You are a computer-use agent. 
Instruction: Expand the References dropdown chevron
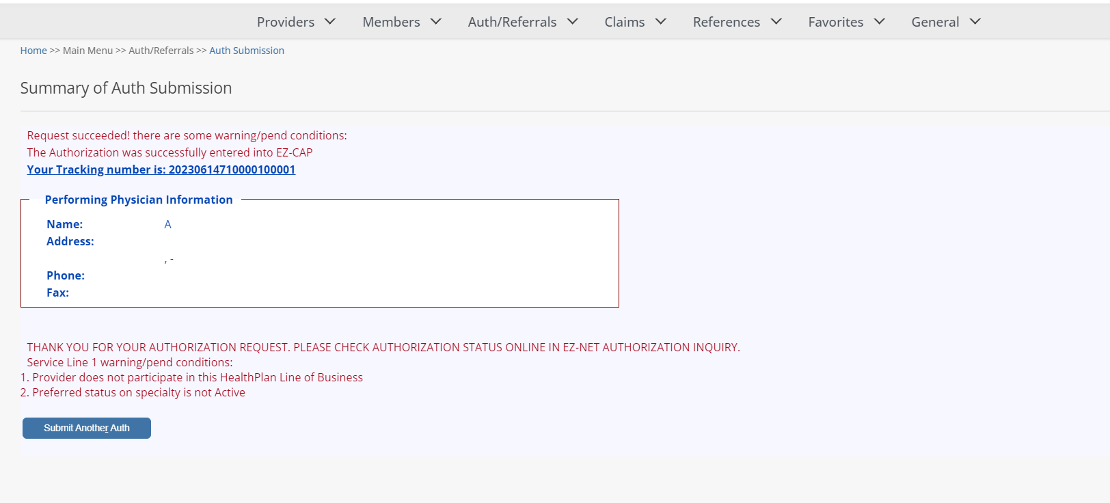(x=776, y=22)
